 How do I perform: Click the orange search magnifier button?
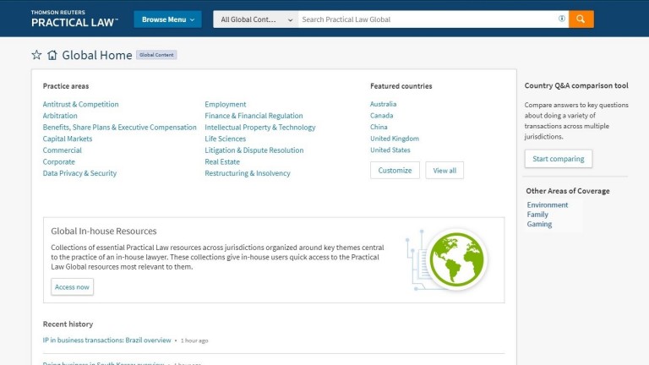(x=581, y=19)
